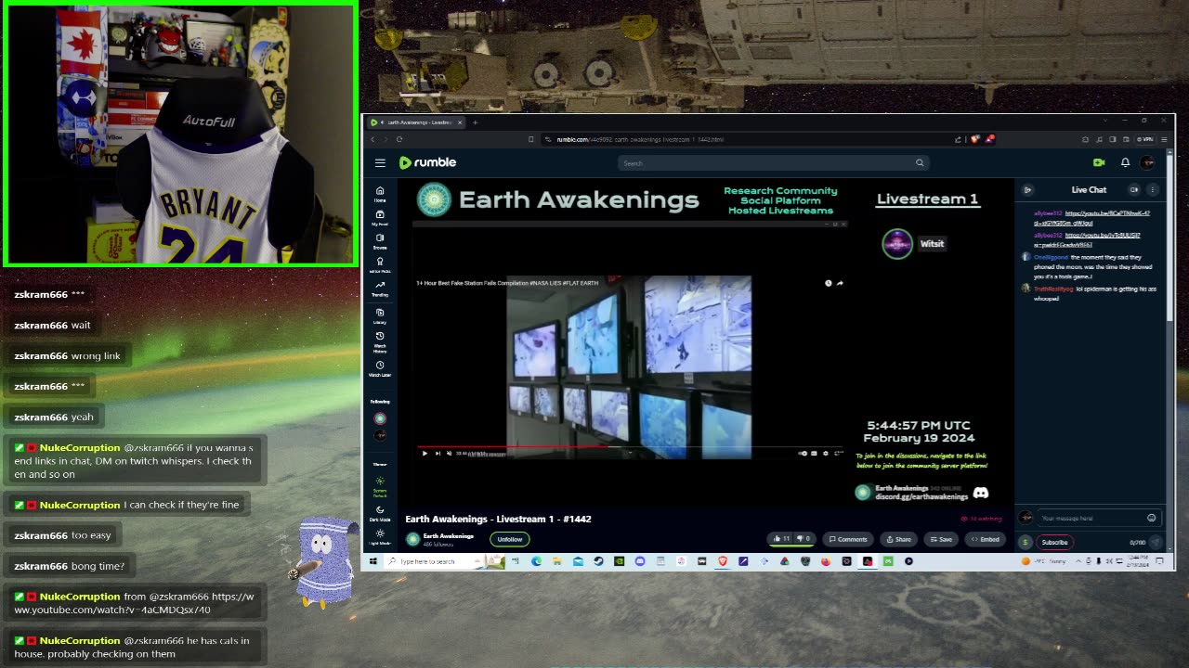
Task: Open Live Chat options menu
Action: (x=1152, y=190)
